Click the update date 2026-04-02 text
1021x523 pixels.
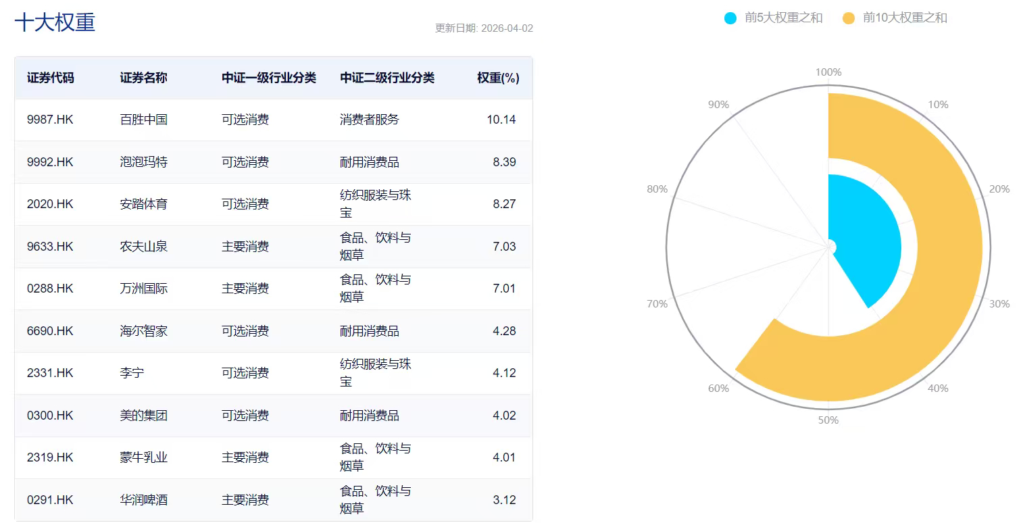(484, 28)
